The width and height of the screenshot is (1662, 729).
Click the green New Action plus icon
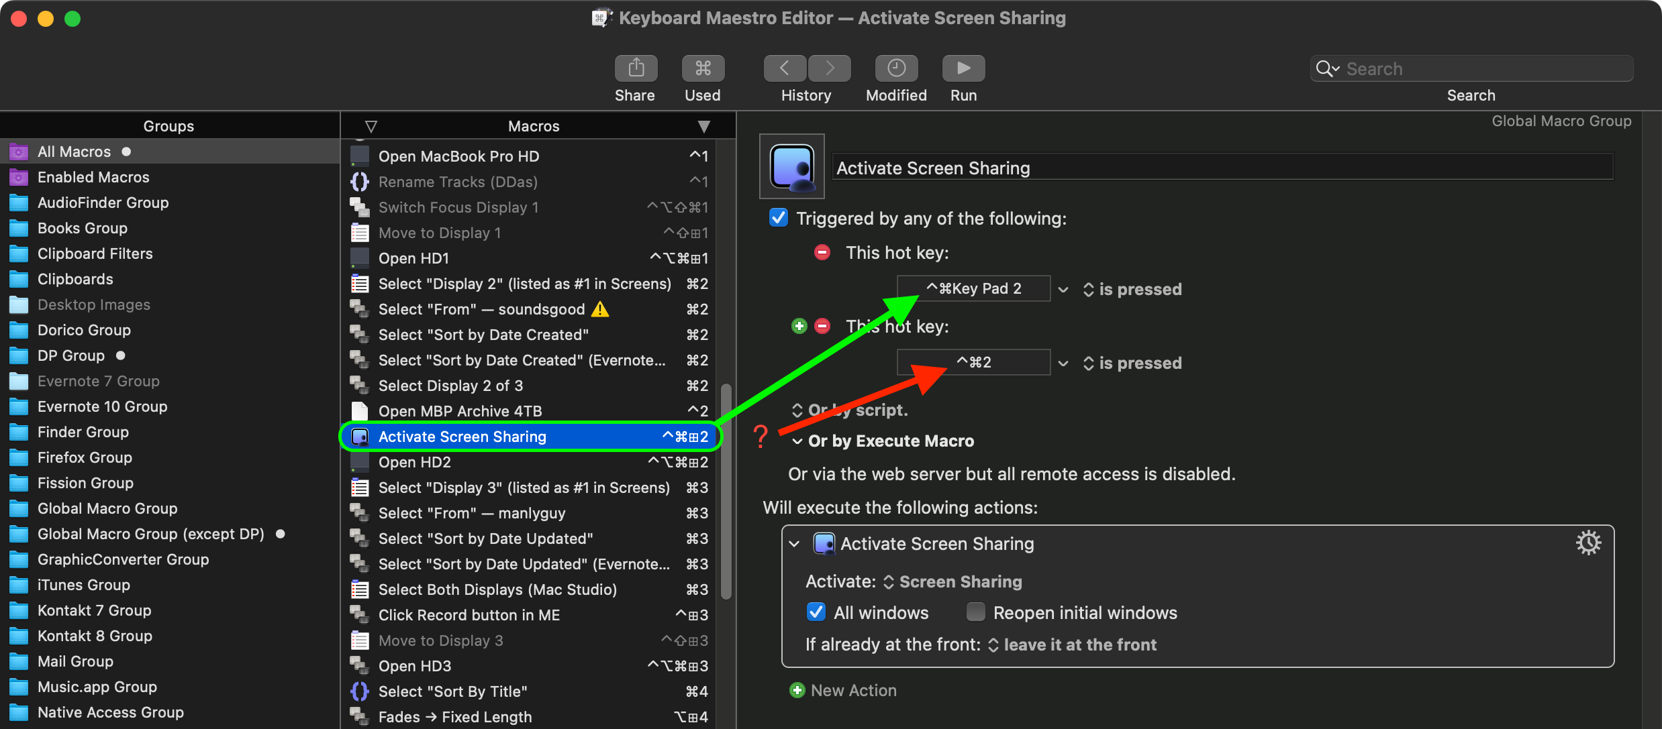point(797,690)
